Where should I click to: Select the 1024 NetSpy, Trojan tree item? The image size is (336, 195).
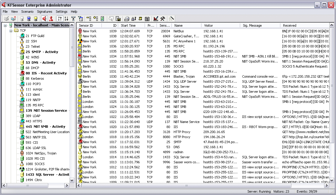click(41, 153)
